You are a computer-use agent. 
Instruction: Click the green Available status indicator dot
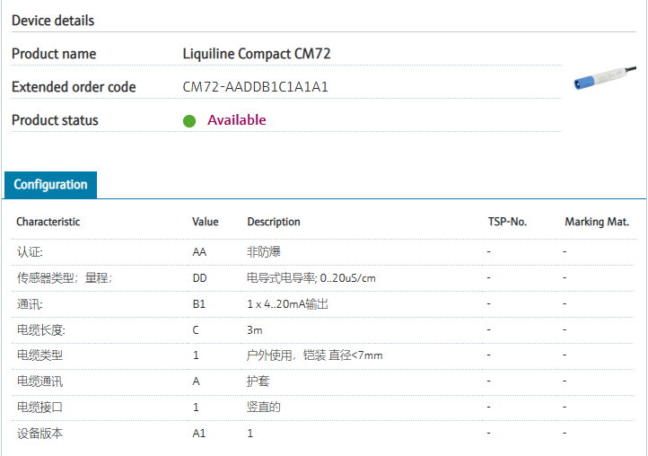tap(189, 121)
